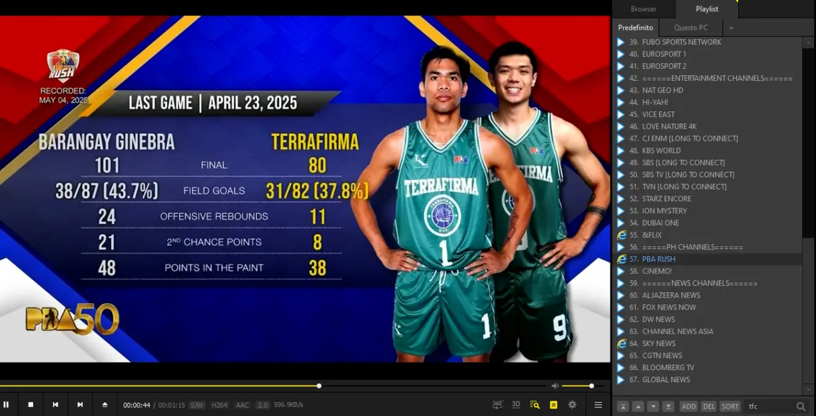Click the H264 video codec label

point(220,405)
